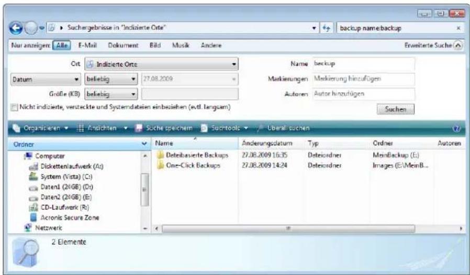Click the greyed Forward navigation button
The image size is (470, 275).
tap(30, 28)
